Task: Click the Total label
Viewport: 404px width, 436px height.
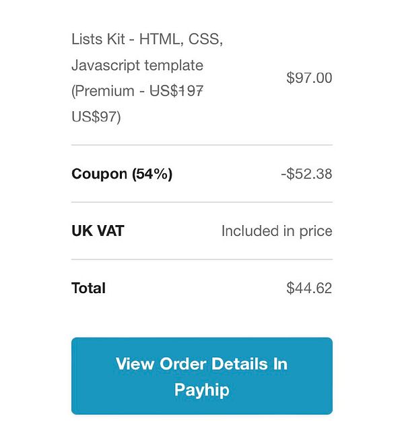Action: pyautogui.click(x=88, y=288)
